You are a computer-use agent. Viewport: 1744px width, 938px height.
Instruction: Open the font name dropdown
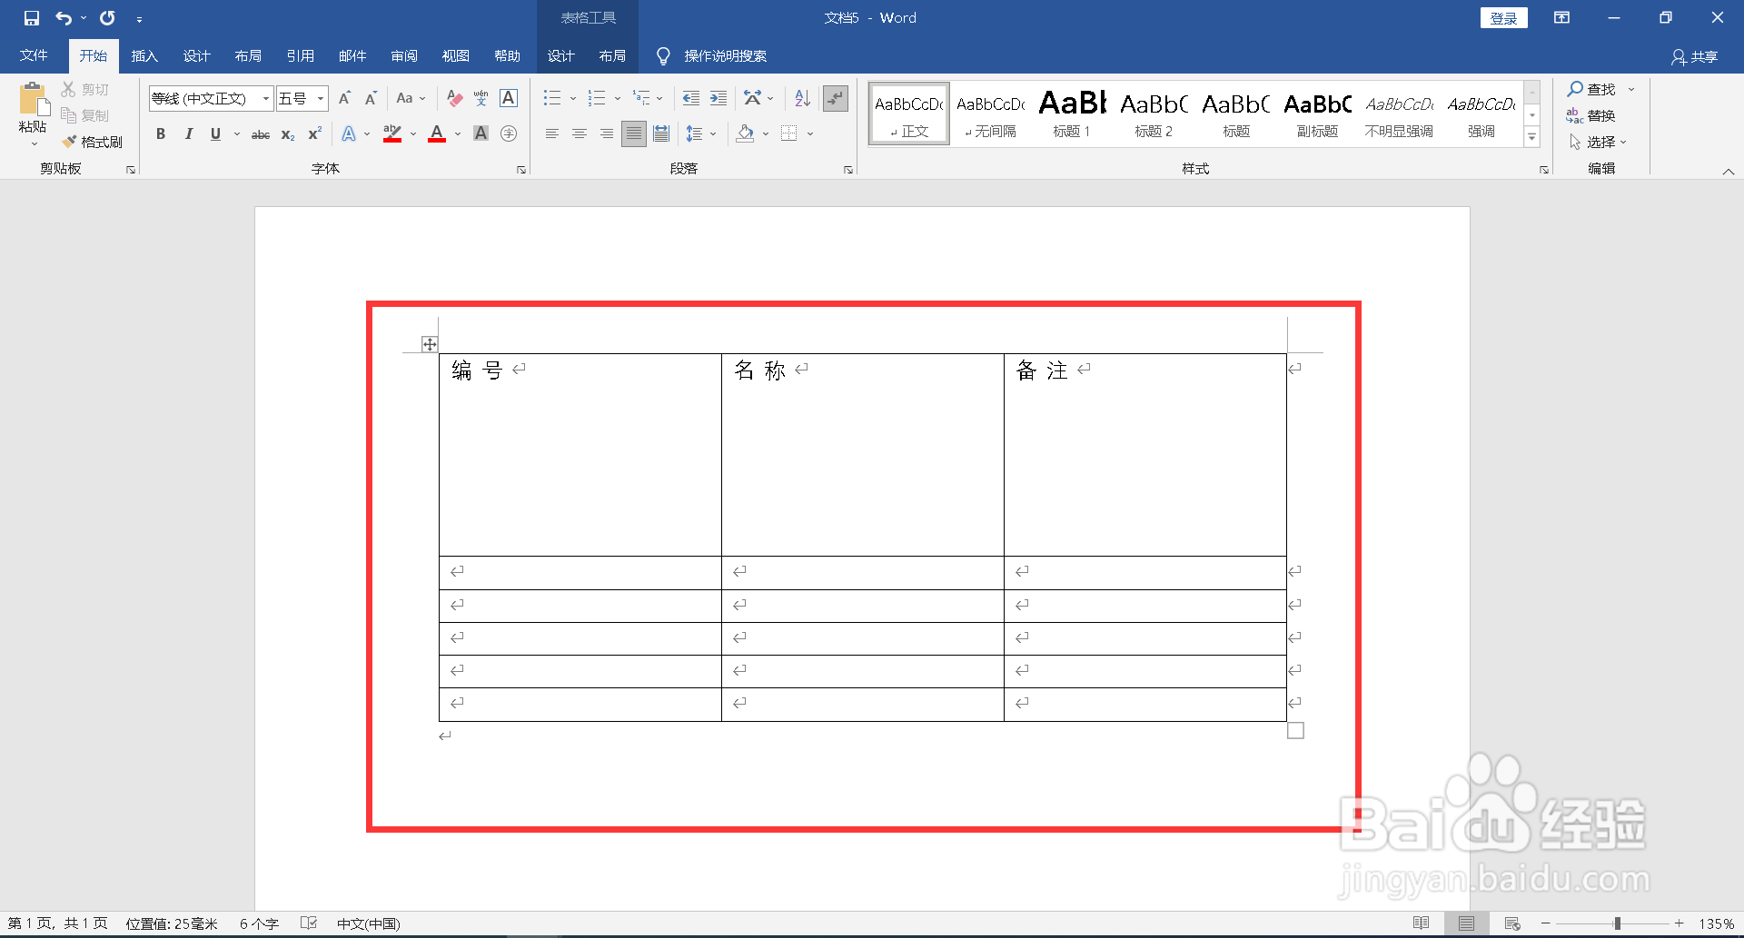[x=266, y=98]
